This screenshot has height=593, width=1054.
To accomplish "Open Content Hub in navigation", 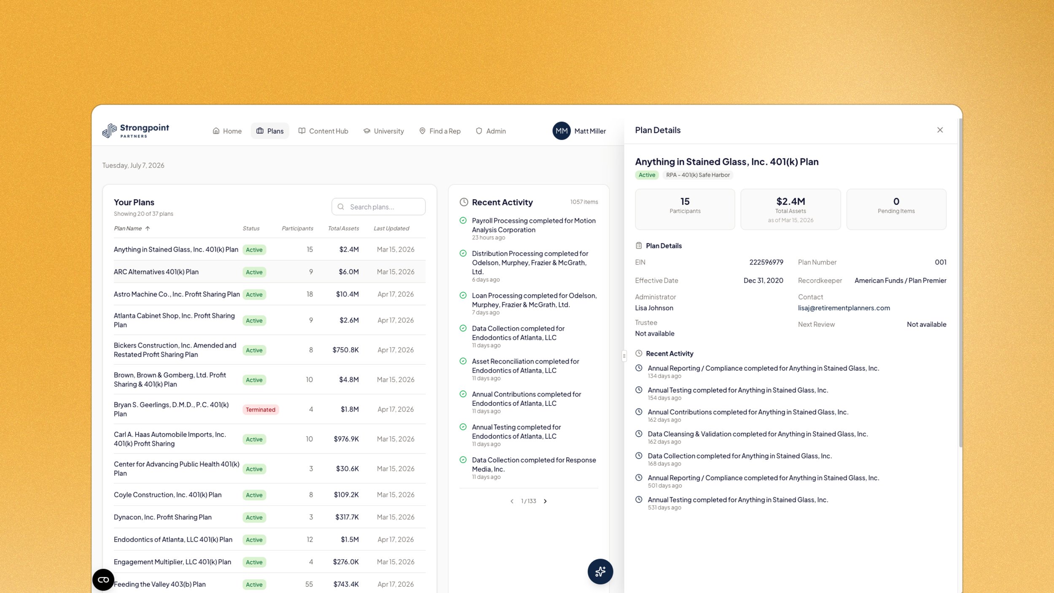I will click(323, 131).
